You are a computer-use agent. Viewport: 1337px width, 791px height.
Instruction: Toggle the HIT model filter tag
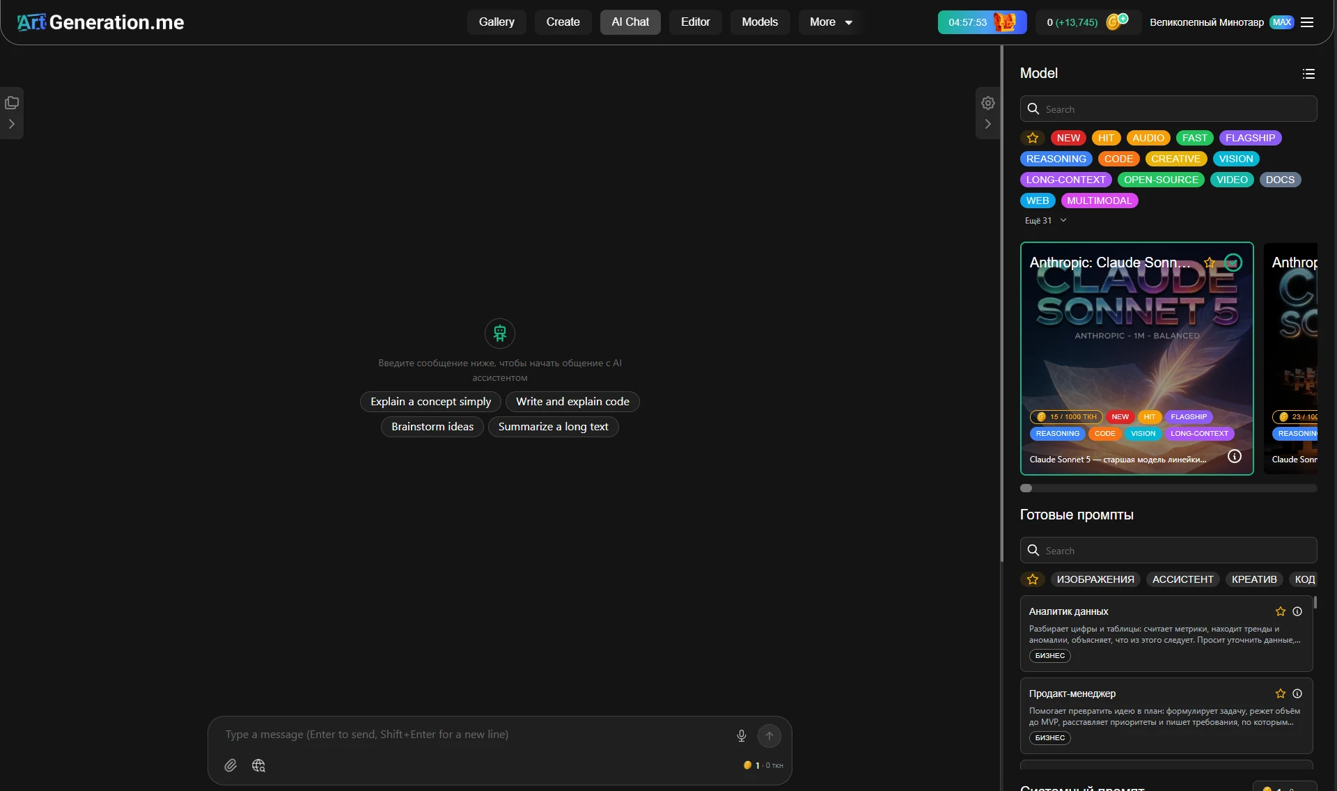pyautogui.click(x=1106, y=138)
